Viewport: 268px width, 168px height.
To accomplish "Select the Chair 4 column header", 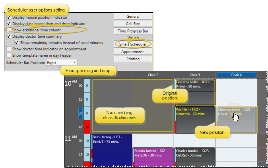I will [236, 75].
